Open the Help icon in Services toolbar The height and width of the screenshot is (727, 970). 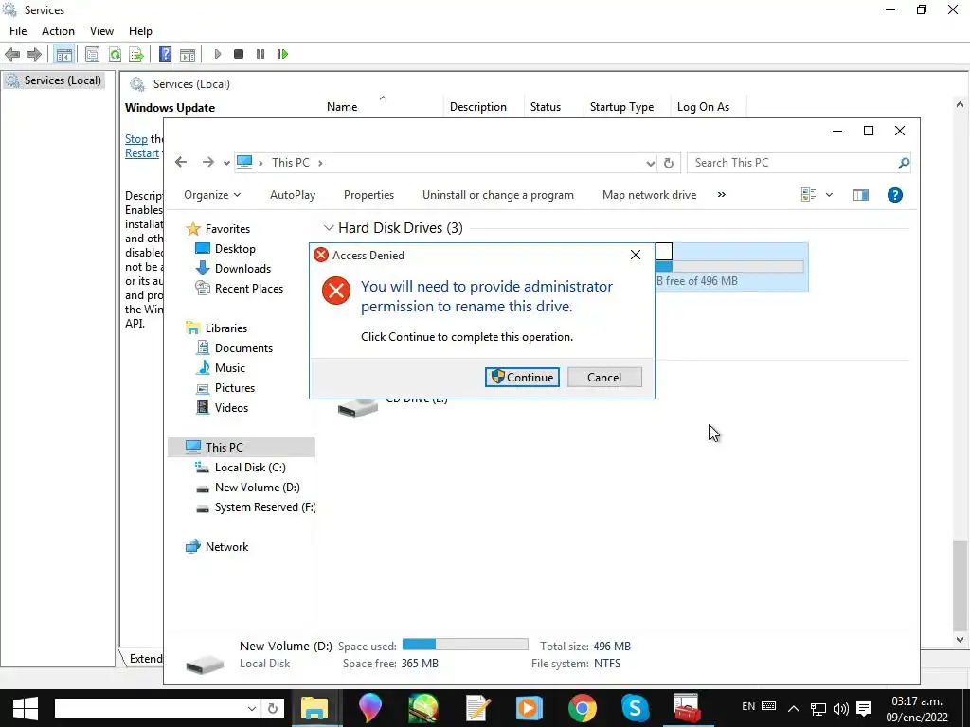[x=165, y=54]
